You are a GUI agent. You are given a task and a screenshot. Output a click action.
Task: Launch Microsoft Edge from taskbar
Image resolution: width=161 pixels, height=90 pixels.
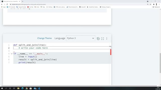22,88
